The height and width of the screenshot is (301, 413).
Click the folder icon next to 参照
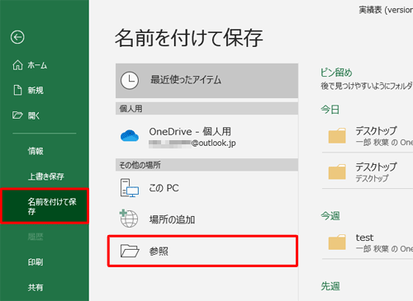[130, 251]
